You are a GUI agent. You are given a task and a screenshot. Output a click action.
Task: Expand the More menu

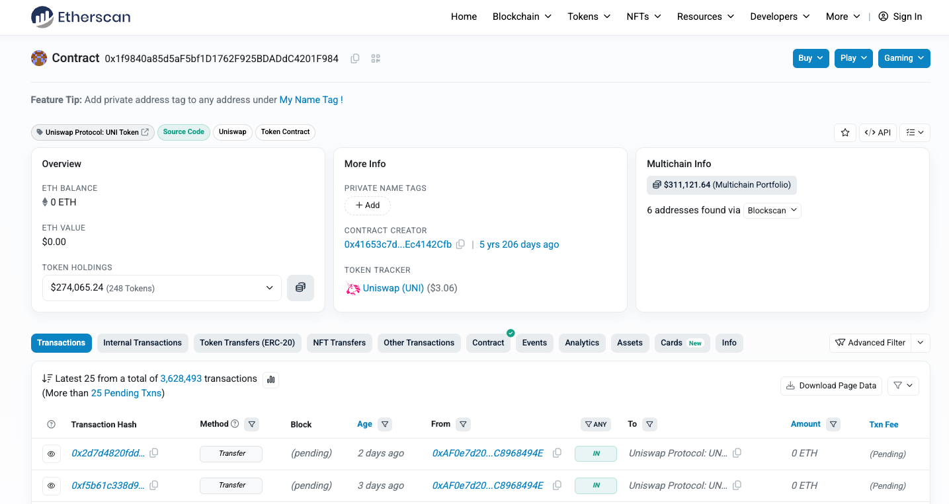[x=843, y=17]
